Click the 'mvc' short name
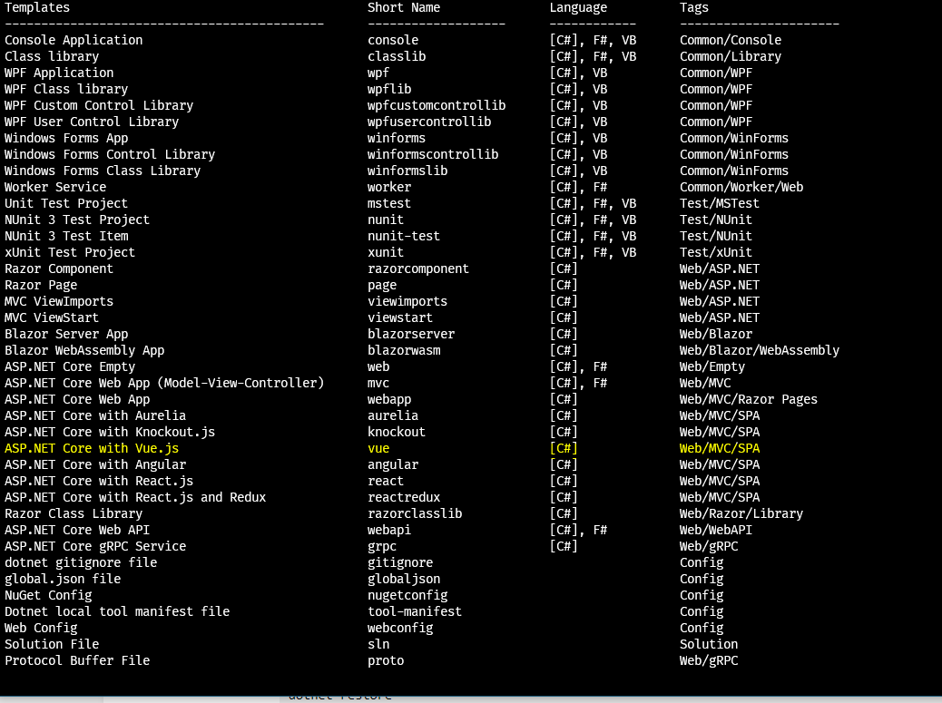The image size is (942, 703). point(378,383)
